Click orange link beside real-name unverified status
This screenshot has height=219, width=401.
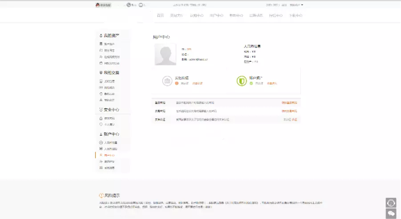197,83
